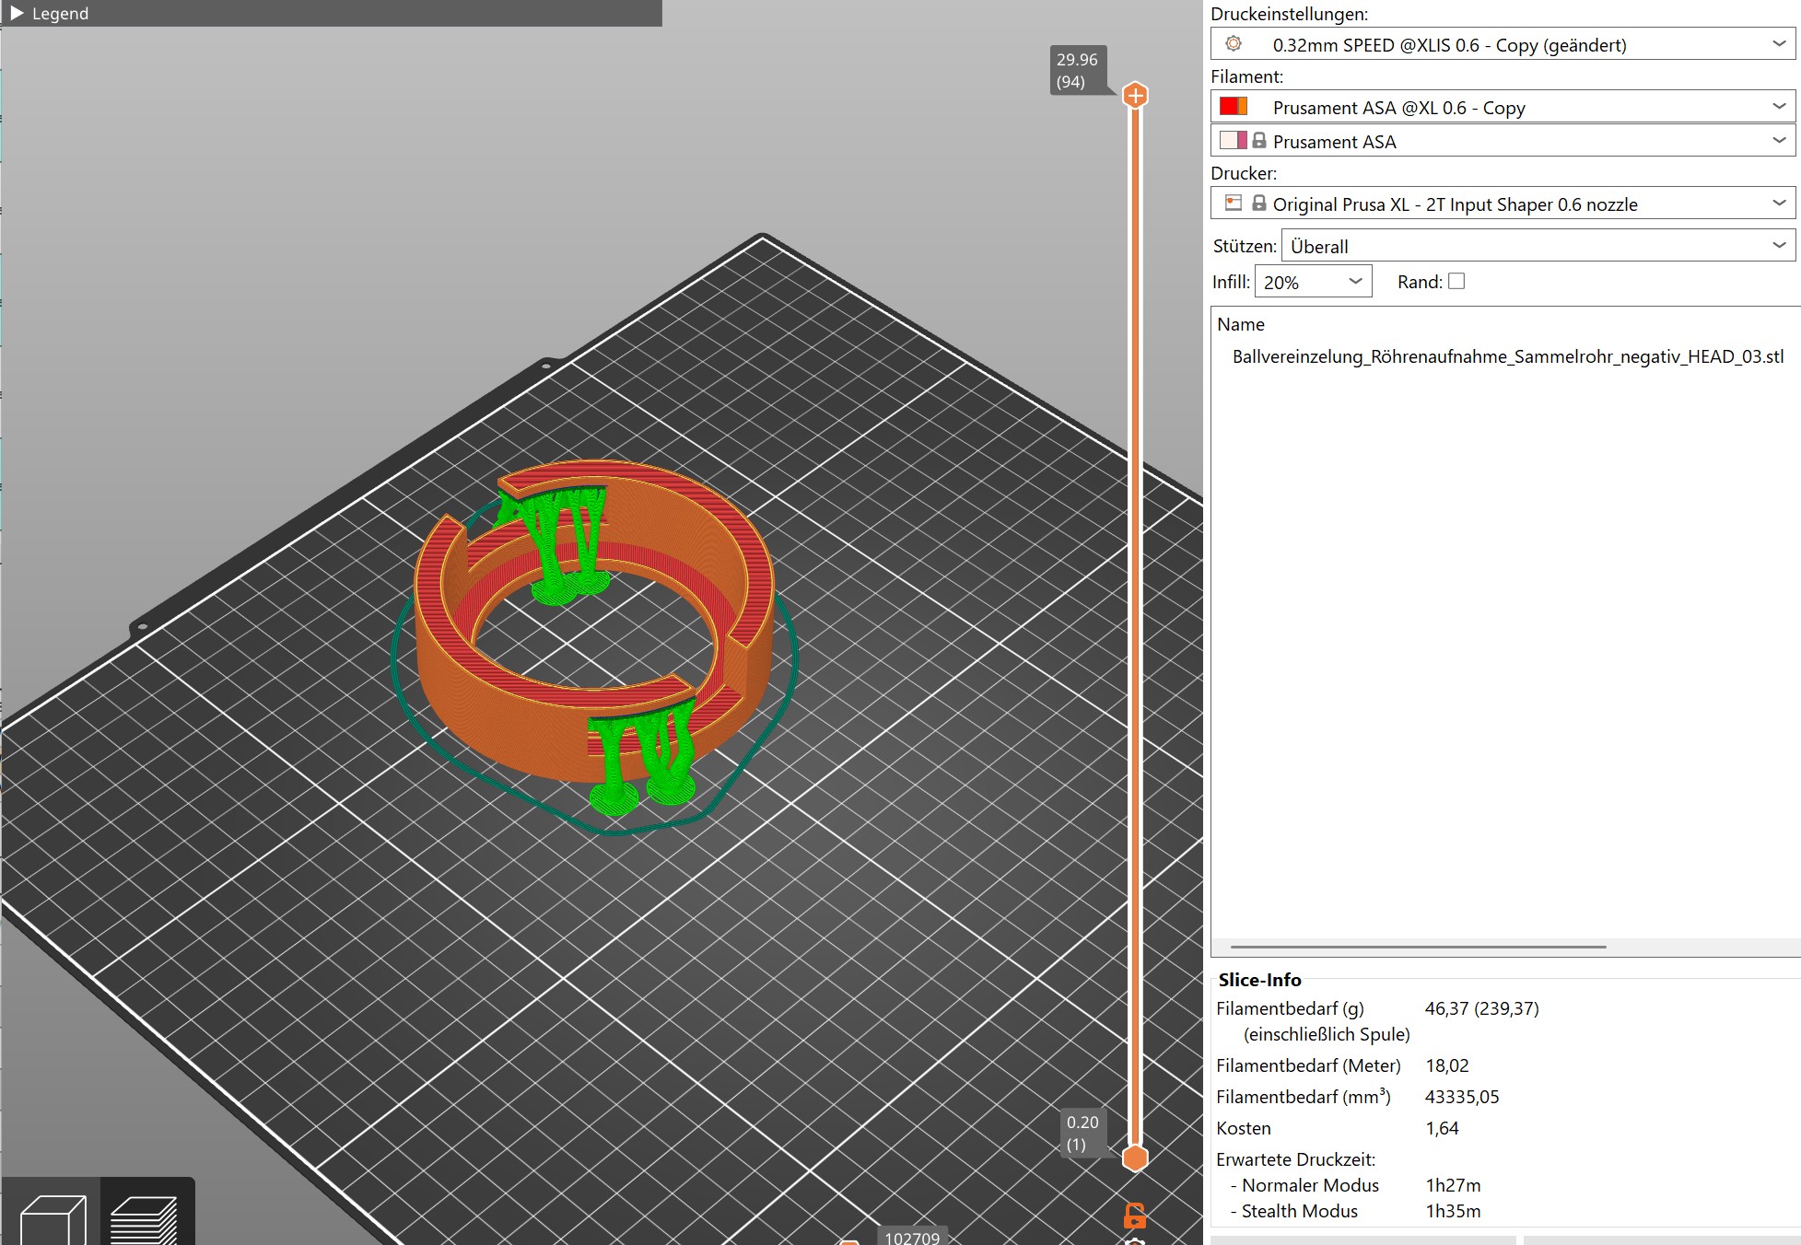This screenshot has height=1245, width=1801.
Task: Click the Slice-Info heading
Action: click(1259, 980)
